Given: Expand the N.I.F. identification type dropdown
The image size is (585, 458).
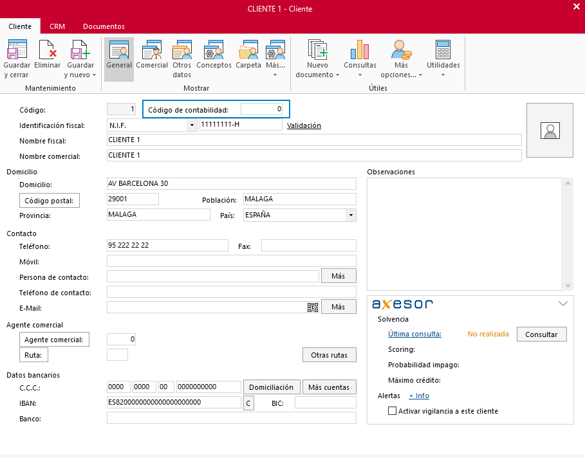Looking at the screenshot, I should click(192, 125).
